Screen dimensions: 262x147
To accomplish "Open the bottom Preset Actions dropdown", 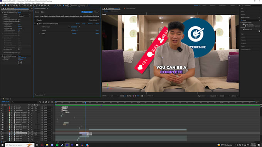I will [40, 95].
